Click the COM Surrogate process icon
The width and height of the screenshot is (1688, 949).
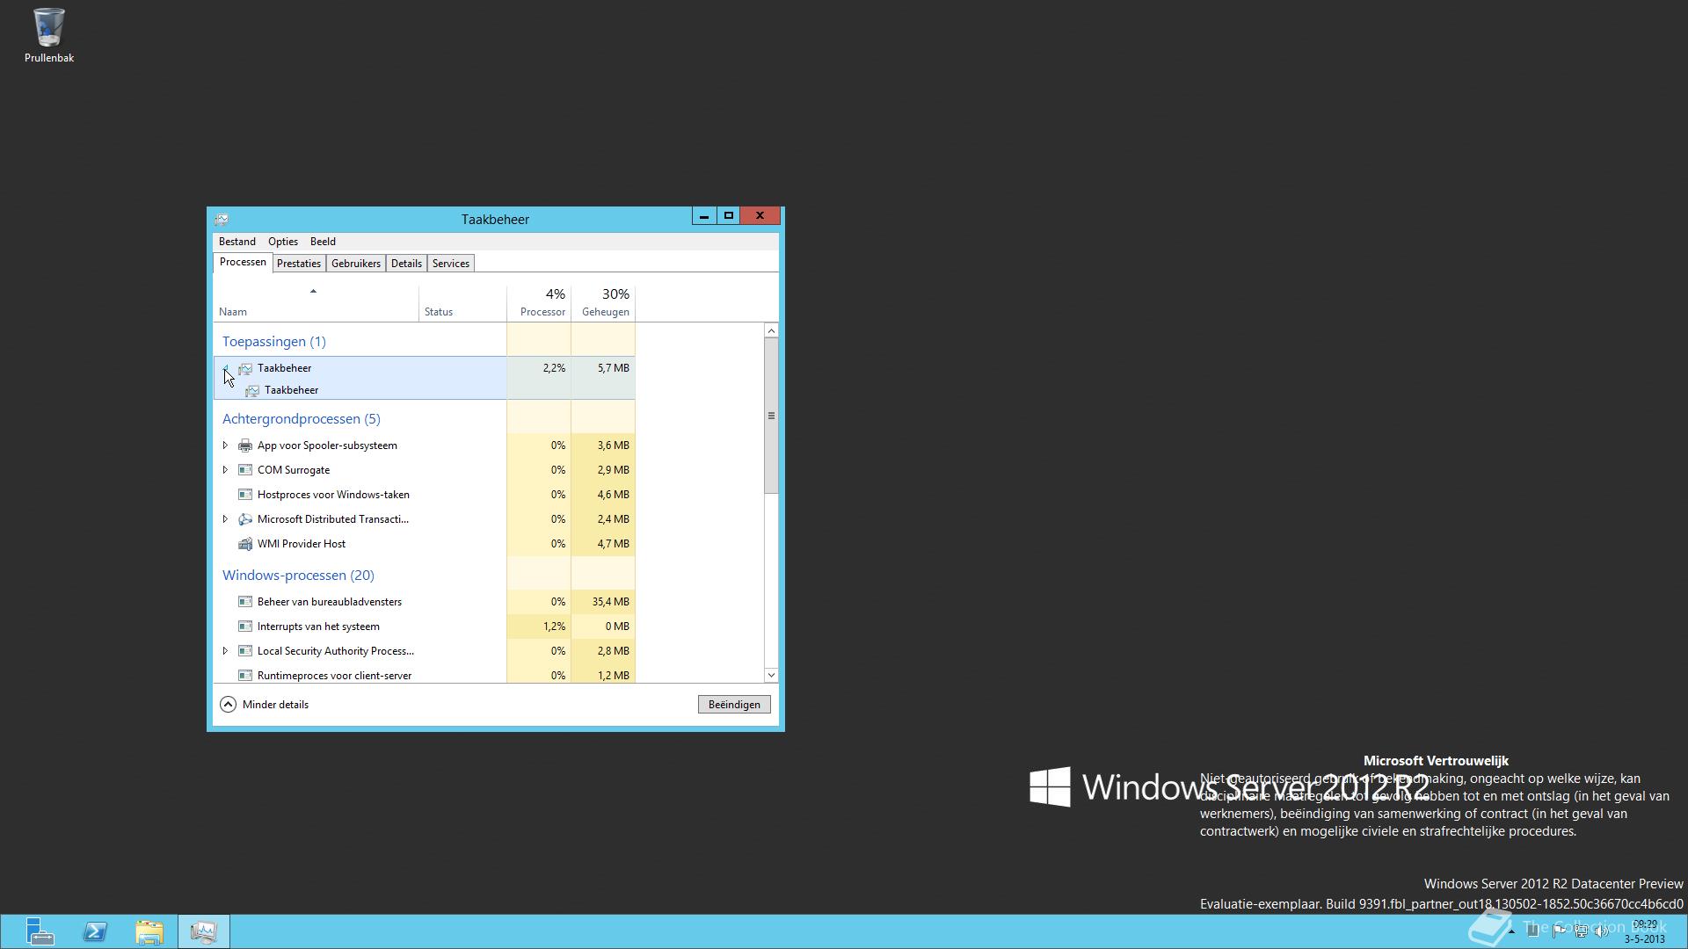(x=245, y=470)
